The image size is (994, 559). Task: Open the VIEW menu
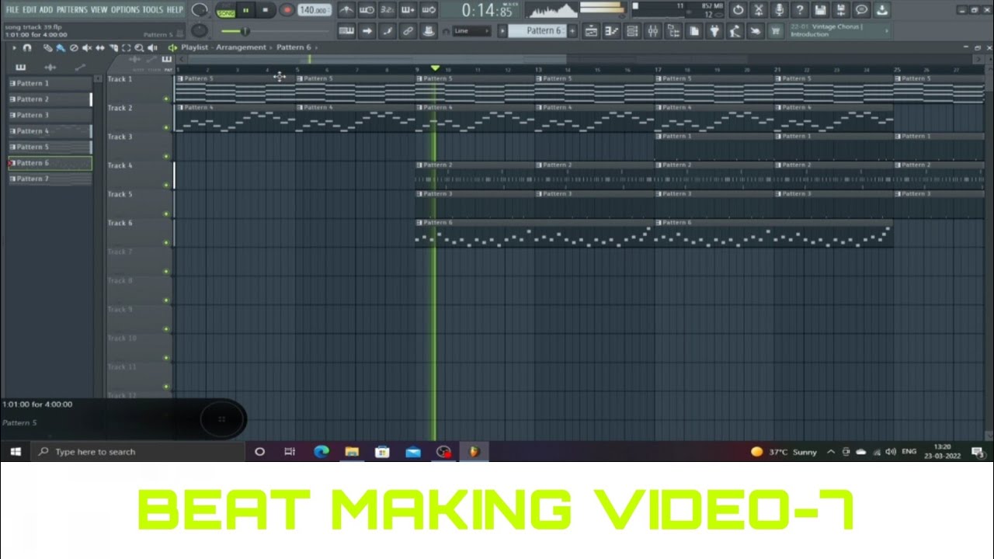[99, 10]
